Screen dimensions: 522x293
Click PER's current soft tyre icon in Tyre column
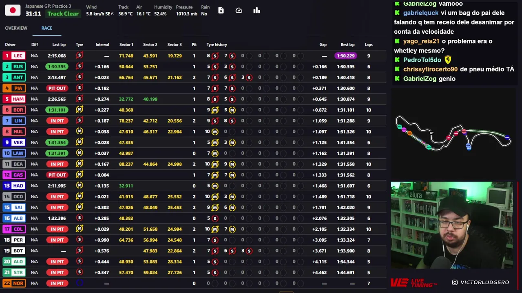[80, 239]
